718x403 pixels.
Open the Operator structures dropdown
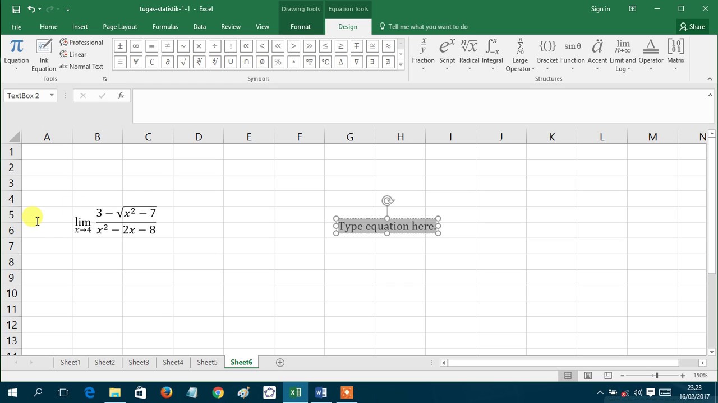(651, 55)
